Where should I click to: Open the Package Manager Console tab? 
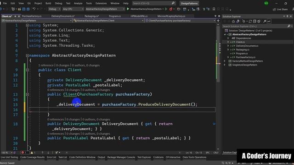point(121,157)
